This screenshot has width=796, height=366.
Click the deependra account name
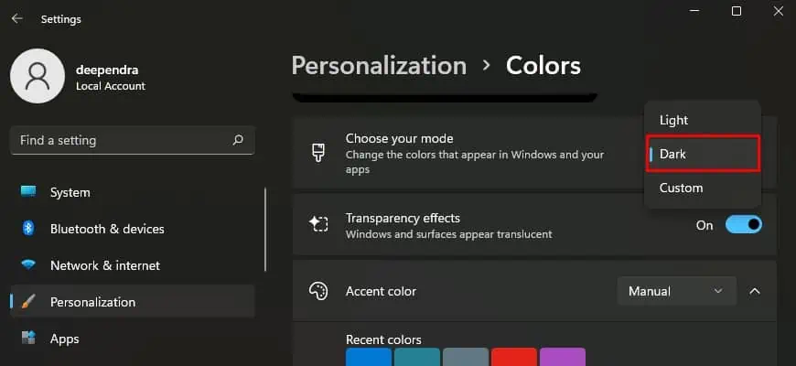107,70
